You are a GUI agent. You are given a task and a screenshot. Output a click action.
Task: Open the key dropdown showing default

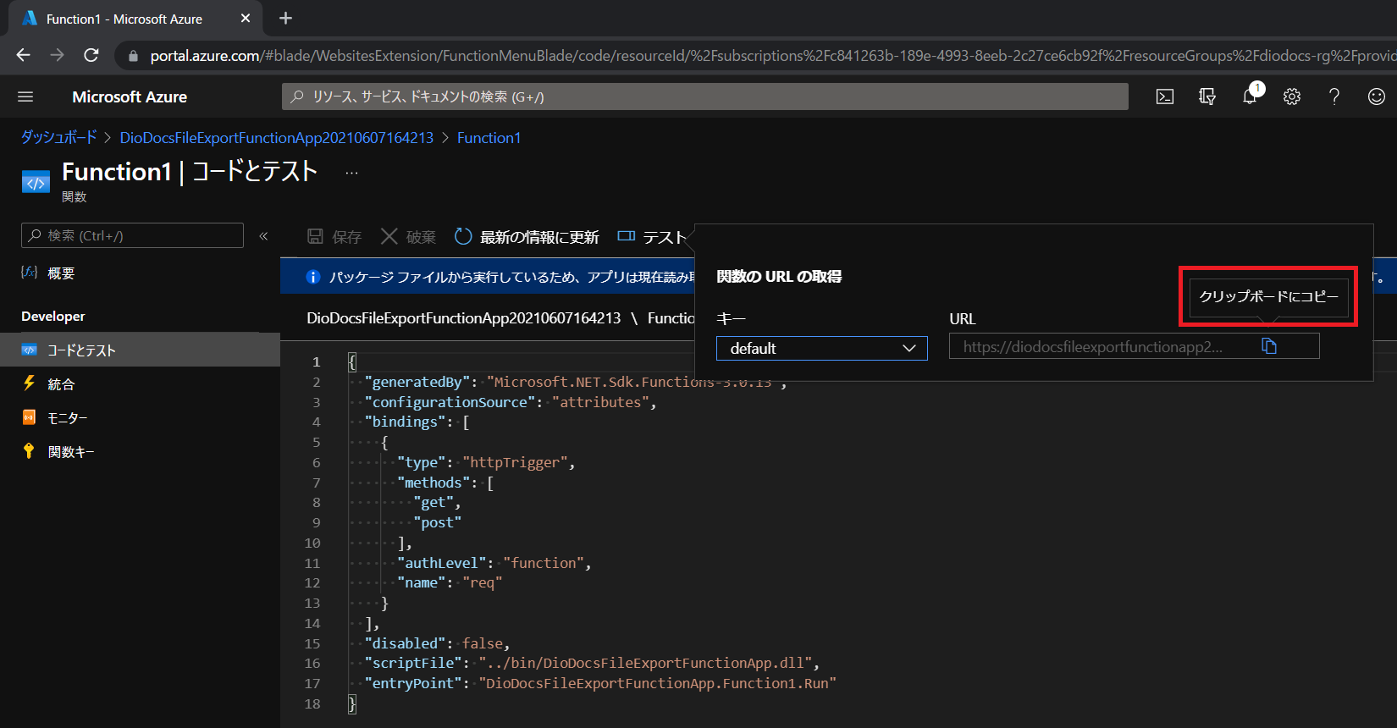point(821,348)
